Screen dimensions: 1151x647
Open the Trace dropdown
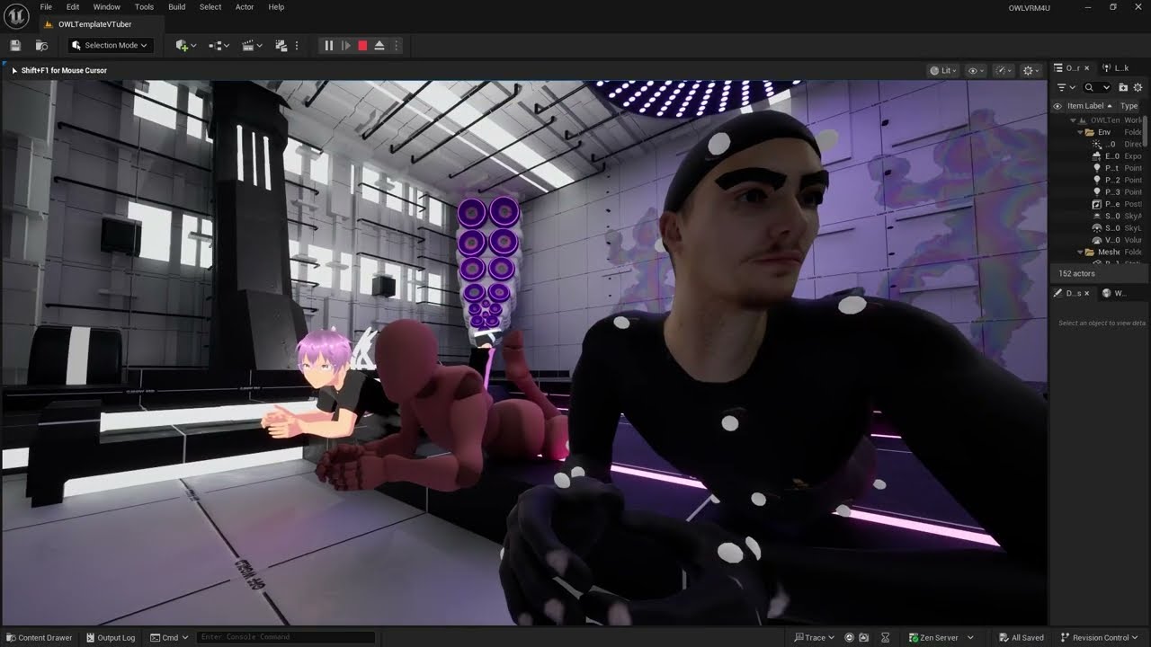tap(815, 637)
